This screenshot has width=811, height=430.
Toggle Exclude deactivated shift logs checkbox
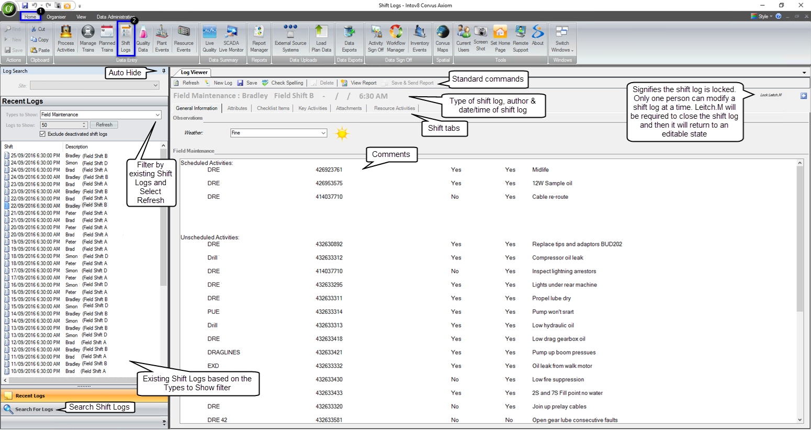[x=42, y=134]
